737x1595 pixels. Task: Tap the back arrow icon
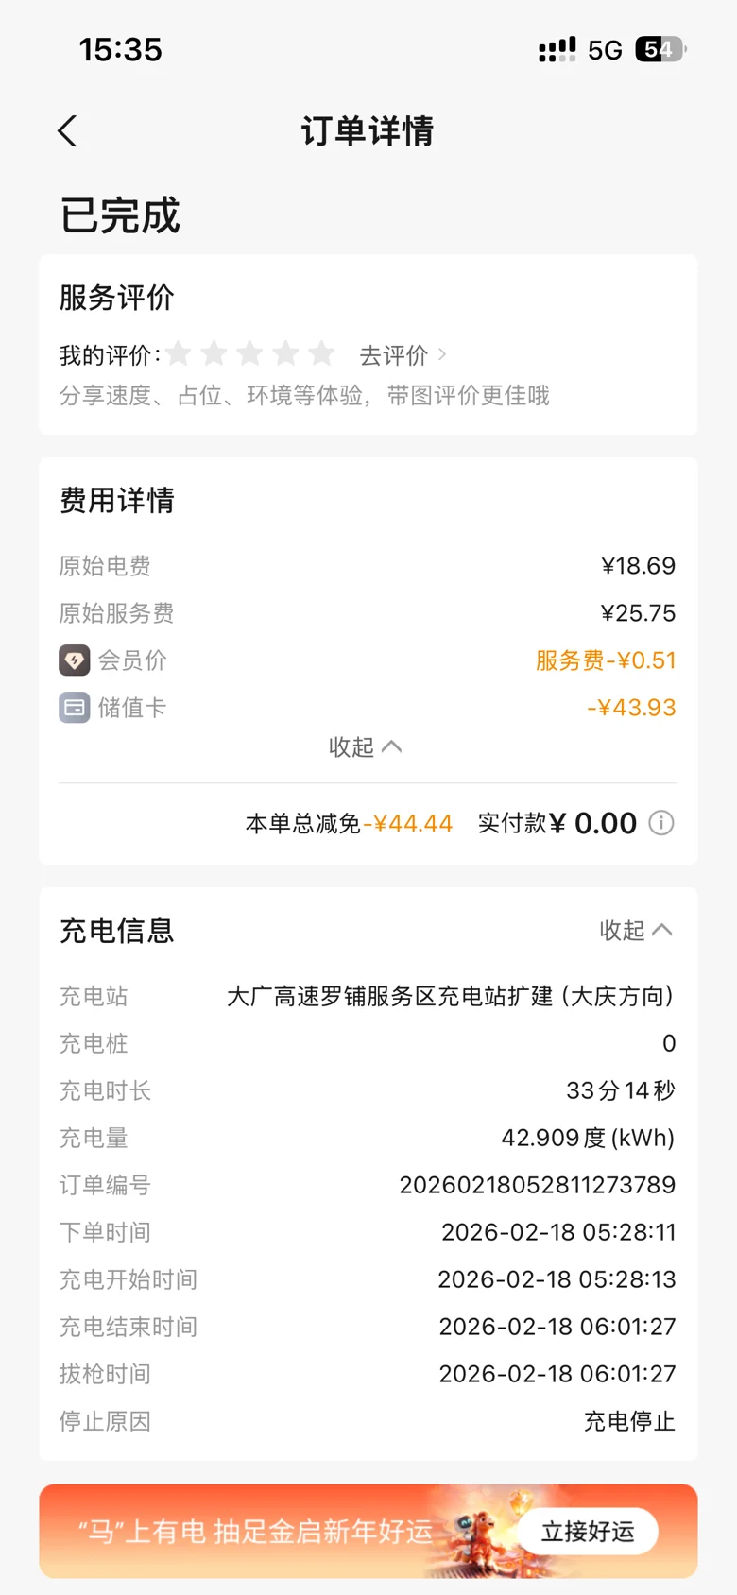pyautogui.click(x=67, y=131)
